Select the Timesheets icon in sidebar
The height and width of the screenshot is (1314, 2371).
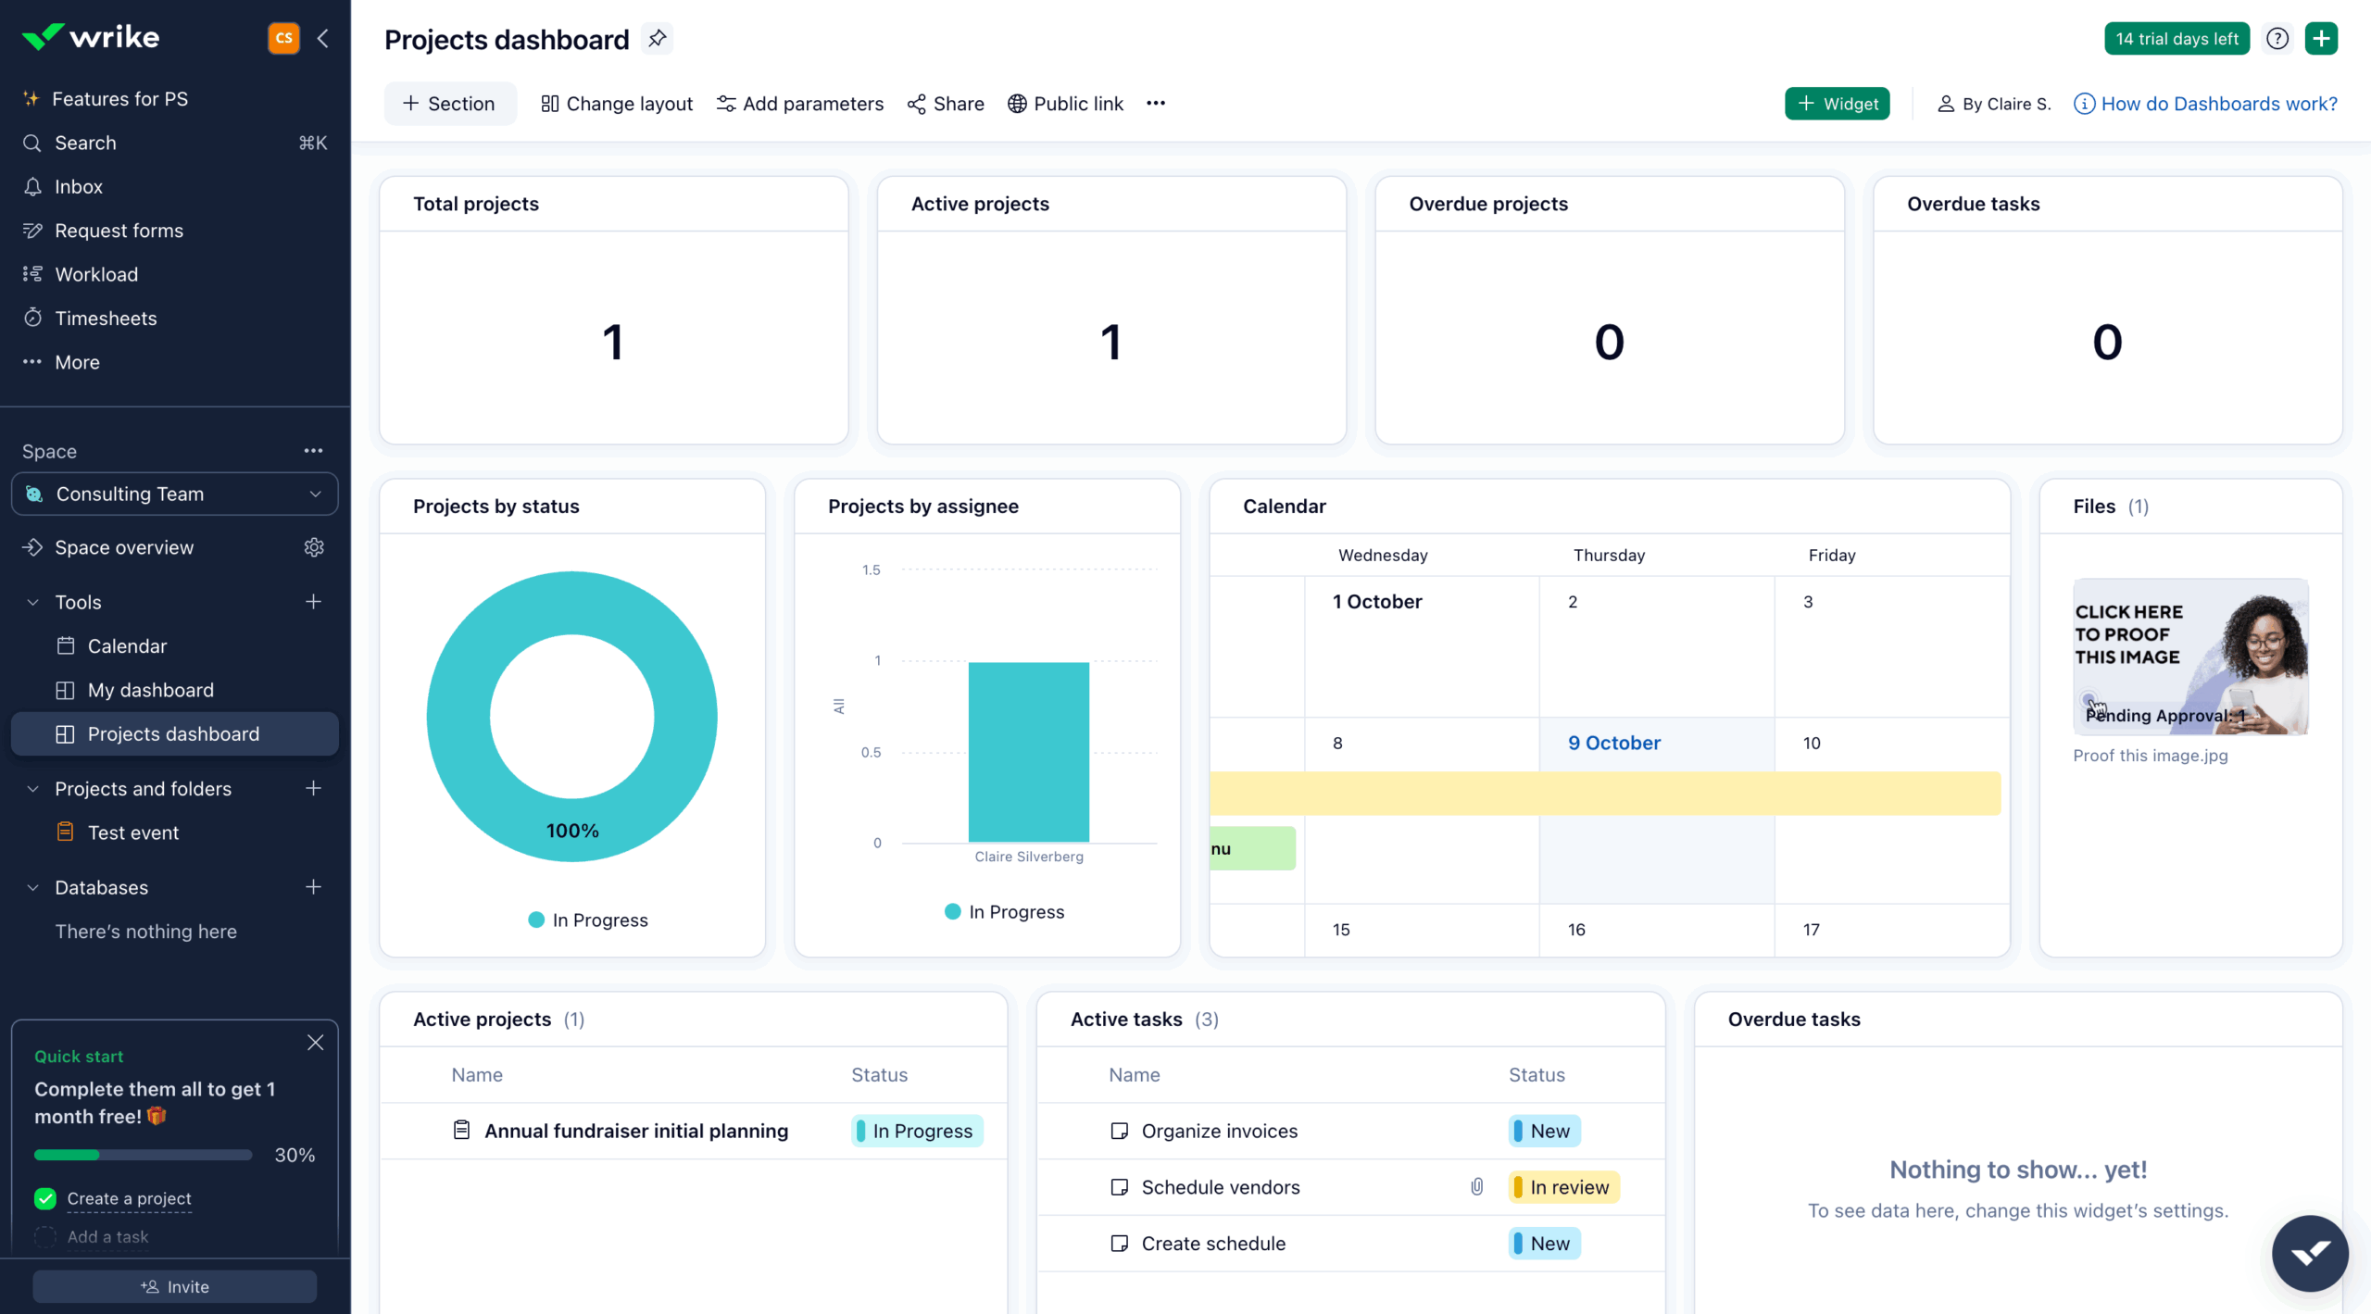(31, 318)
